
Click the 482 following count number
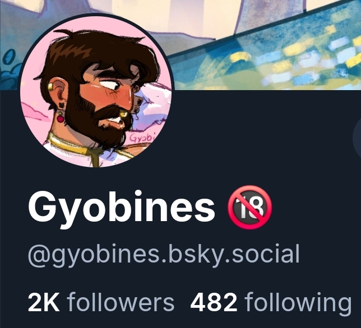tap(214, 302)
